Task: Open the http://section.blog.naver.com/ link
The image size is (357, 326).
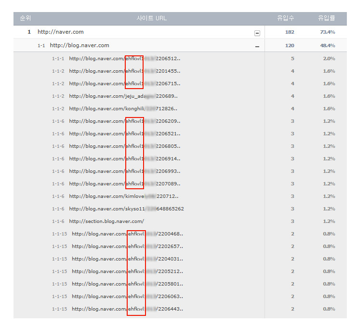Action: [106, 221]
